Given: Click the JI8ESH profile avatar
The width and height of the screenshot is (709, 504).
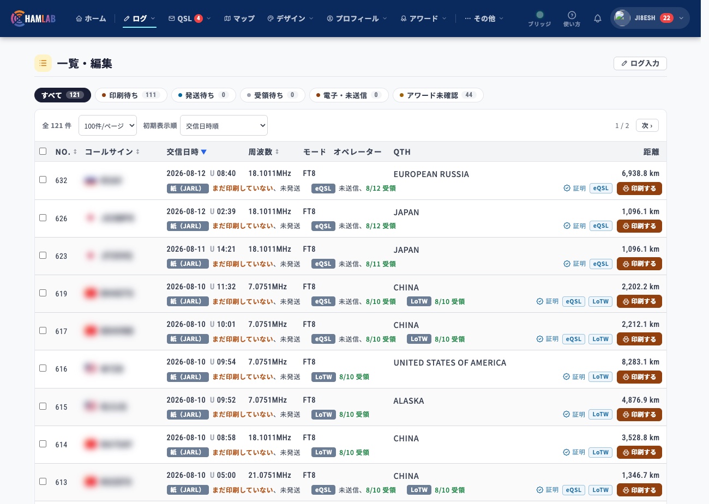Looking at the screenshot, I should coord(622,18).
